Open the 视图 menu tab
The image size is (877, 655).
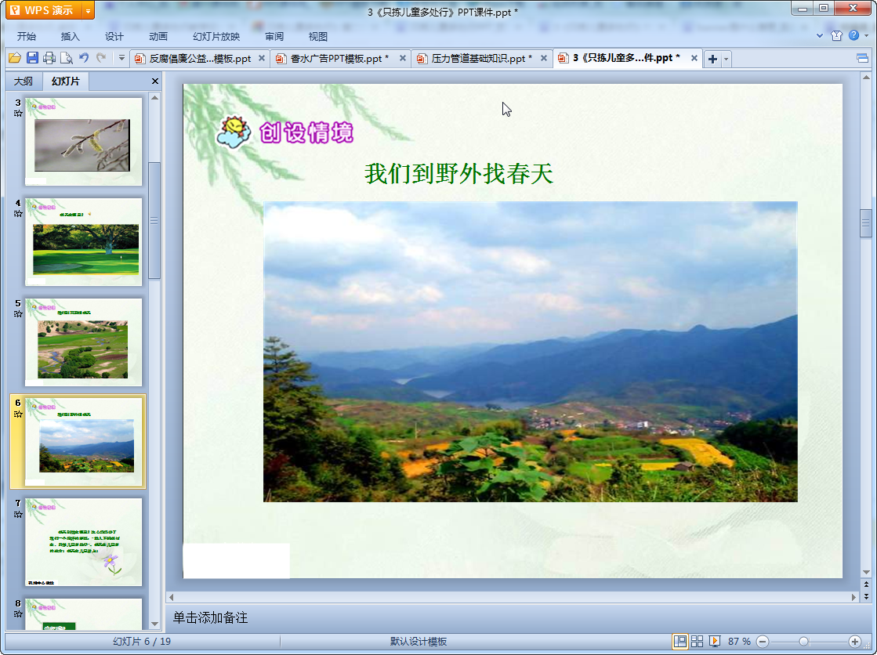click(x=317, y=36)
